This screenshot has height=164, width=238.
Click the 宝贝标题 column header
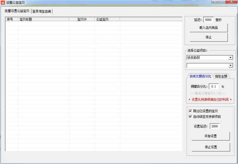43,19
